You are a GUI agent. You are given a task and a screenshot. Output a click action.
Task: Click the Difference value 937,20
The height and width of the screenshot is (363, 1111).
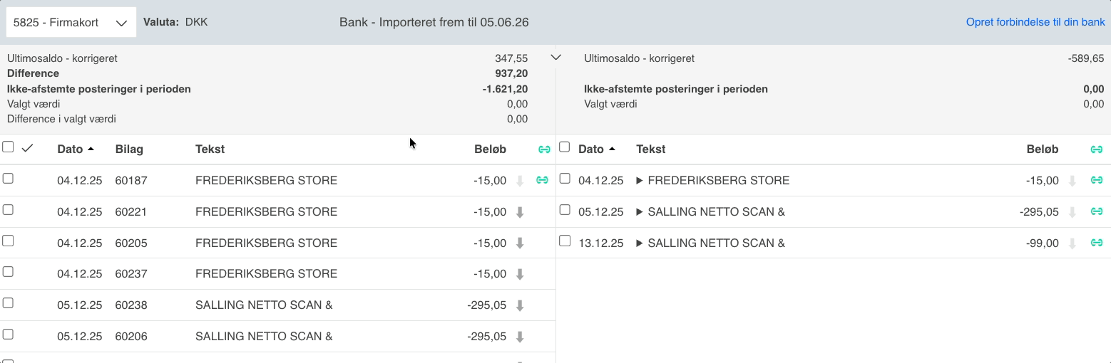511,74
